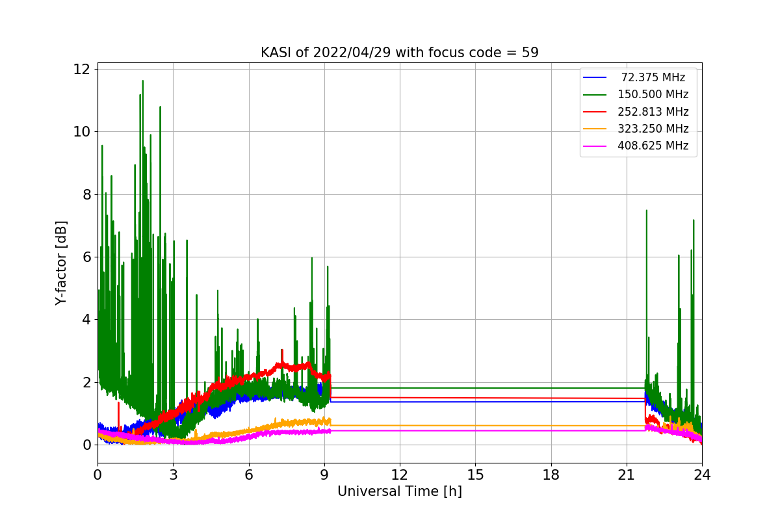
Task: Click x-axis tick label 9
Action: pyautogui.click(x=324, y=474)
